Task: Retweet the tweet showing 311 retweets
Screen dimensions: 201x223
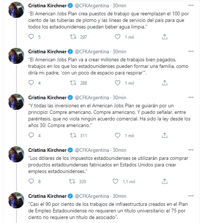Action: click(x=73, y=135)
